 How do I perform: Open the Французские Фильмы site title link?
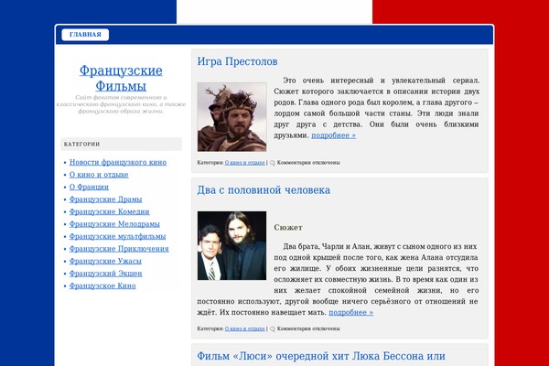coord(121,78)
